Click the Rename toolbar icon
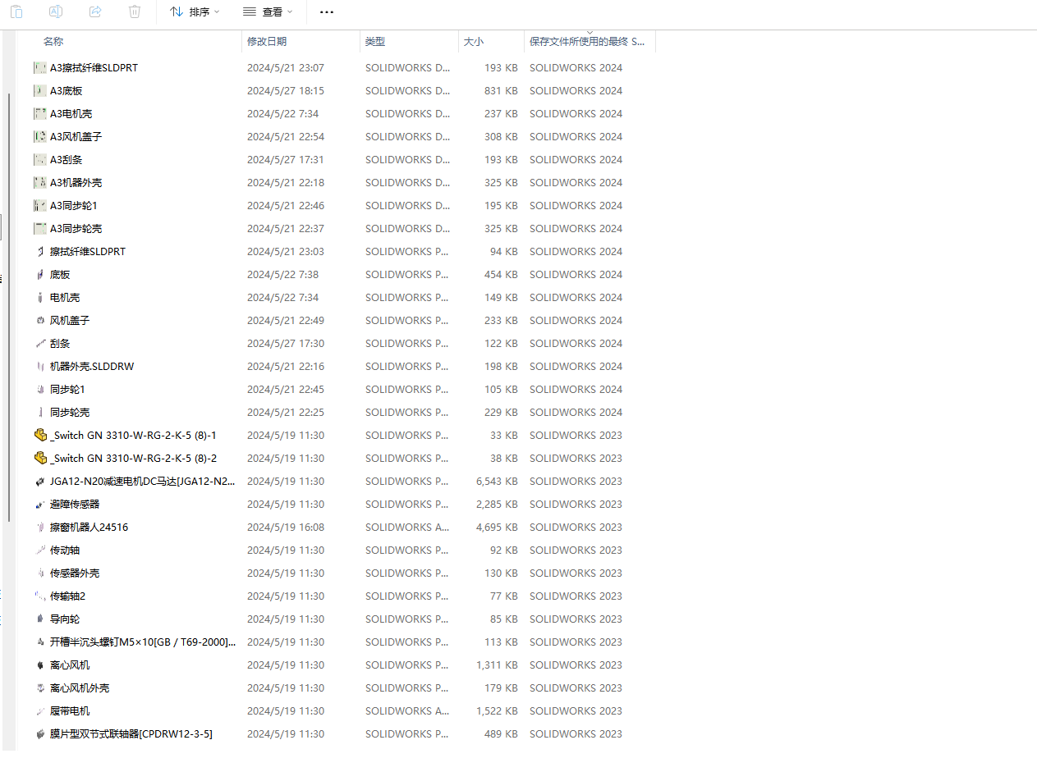The image size is (1037, 772). click(56, 11)
